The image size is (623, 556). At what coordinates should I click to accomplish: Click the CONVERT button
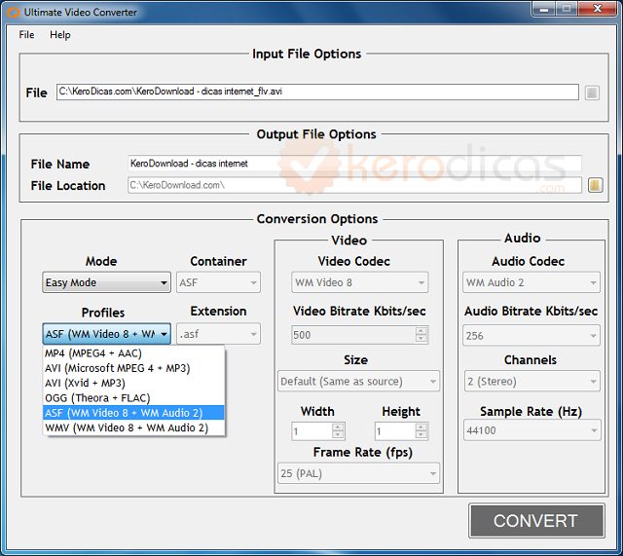tap(536, 521)
